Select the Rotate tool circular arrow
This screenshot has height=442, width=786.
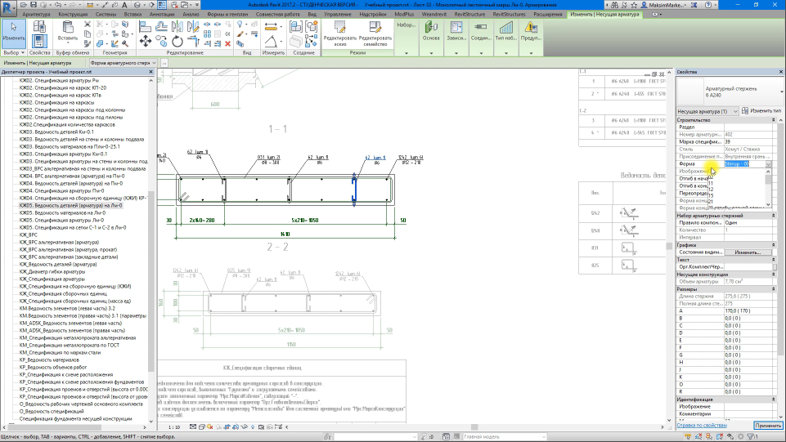pos(177,42)
